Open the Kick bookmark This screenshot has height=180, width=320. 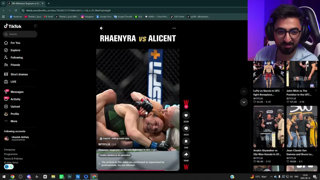click(x=138, y=17)
